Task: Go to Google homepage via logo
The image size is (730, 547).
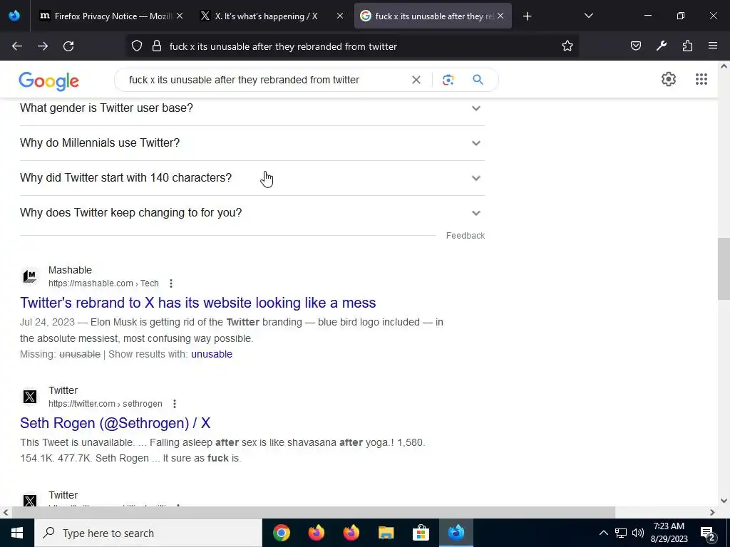Action: (49, 81)
